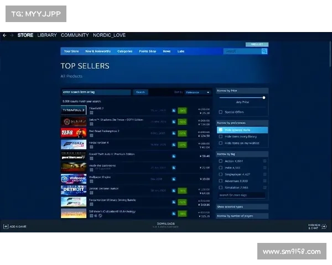
Task: Check Hide items on my wishlist
Action: (221, 143)
